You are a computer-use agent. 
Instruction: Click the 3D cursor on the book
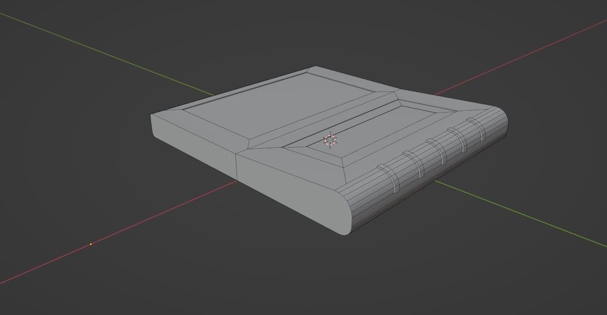pos(330,140)
